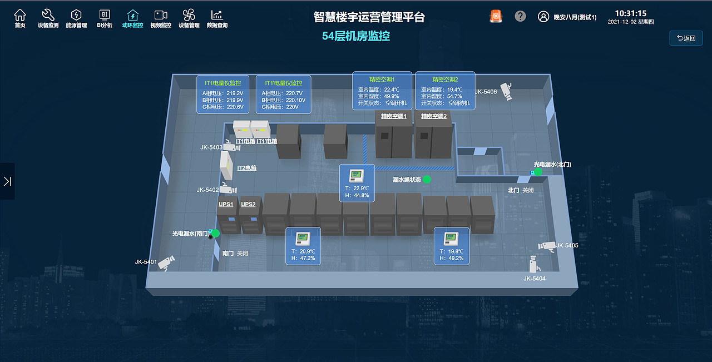Open 设备监测 wrench icon
Viewport: 712px width, 362px height.
[x=48, y=15]
